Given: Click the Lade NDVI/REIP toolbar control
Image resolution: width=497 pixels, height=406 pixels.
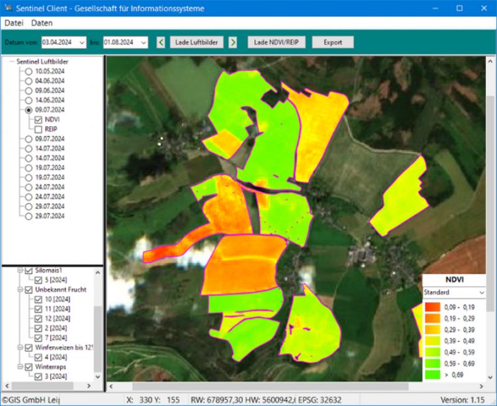Looking at the screenshot, I should (277, 42).
